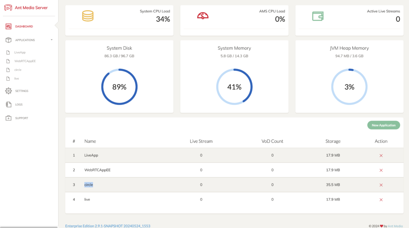Click the AMS CPU Load gauge icon

tap(203, 16)
